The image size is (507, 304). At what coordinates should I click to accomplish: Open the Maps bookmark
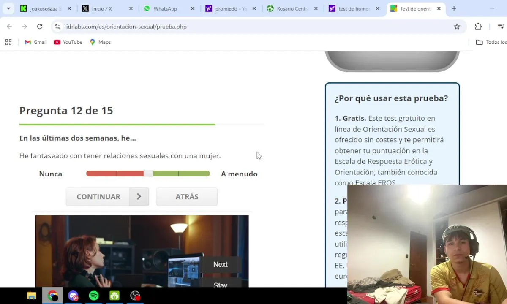(x=100, y=42)
